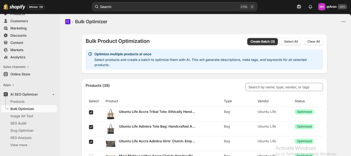The image size is (351, 156).
Task: Click the Ubuntu Life Accra Tribal Tote title
Action: coord(157,112)
